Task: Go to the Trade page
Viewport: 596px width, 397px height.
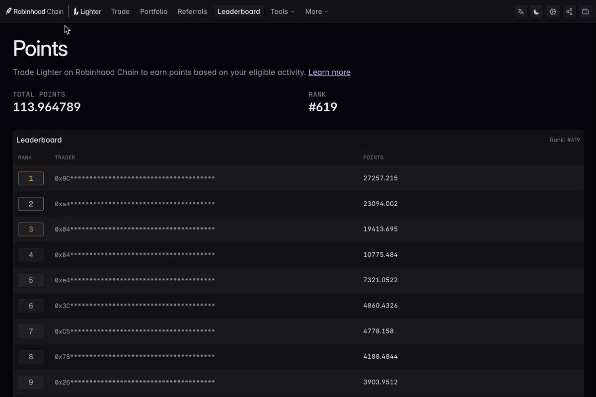Action: [120, 11]
